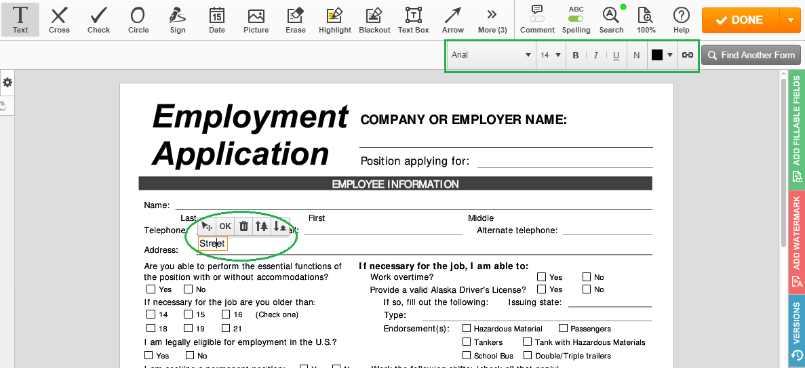Select the Blackout tool
Viewport: 805px width, 368px height.
[375, 20]
